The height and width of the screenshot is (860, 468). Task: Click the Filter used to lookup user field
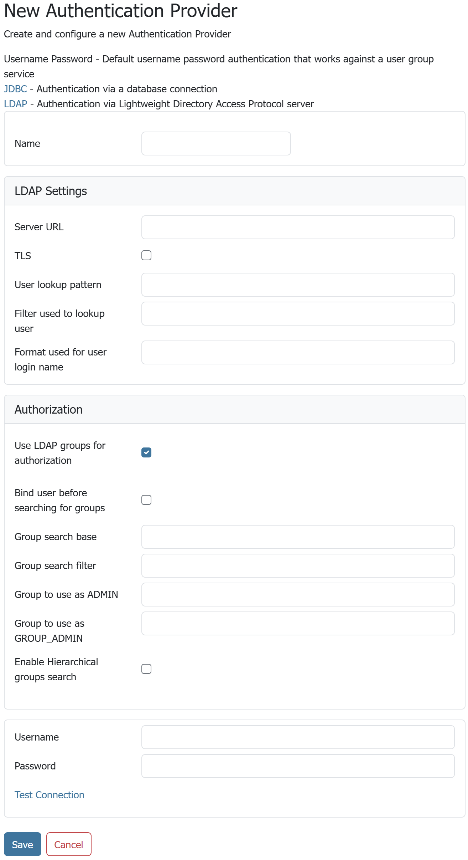click(x=298, y=314)
